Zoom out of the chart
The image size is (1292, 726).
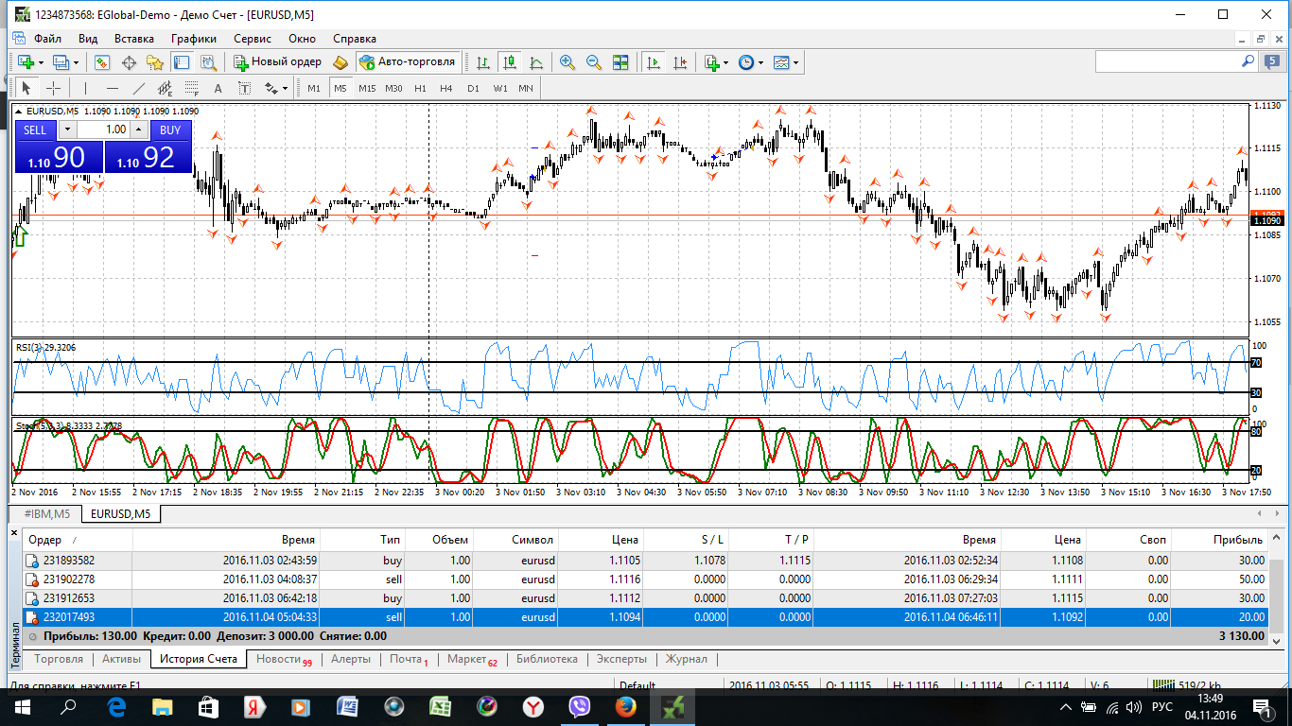click(x=594, y=61)
